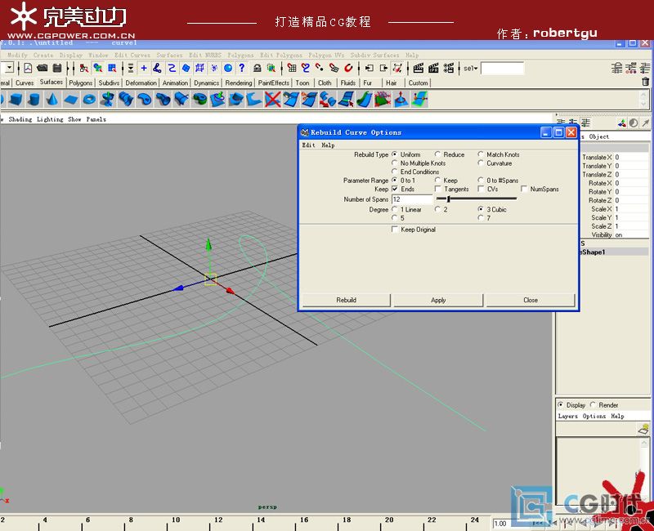This screenshot has height=531, width=654.
Task: Switch to the Curves shelf tab
Action: (x=25, y=83)
